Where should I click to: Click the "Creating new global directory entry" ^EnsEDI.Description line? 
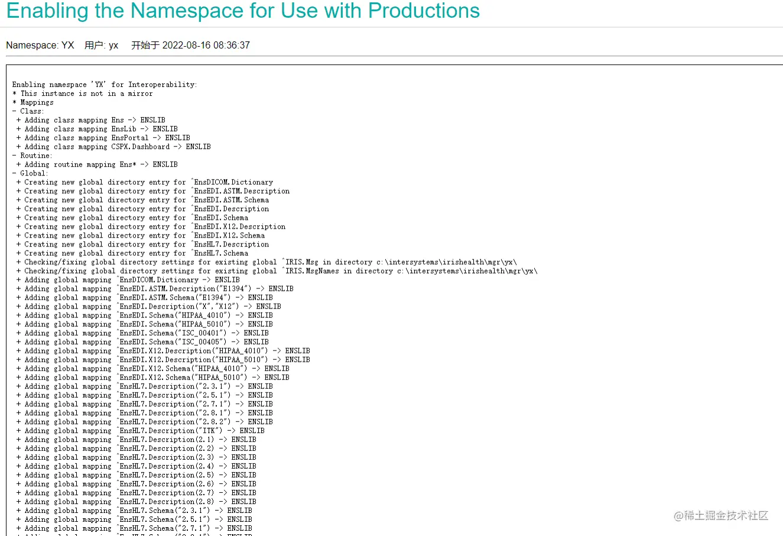pos(142,209)
